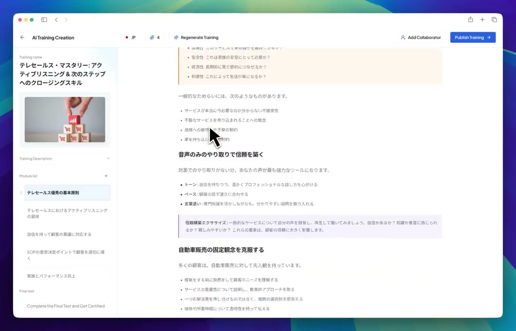The width and height of the screenshot is (516, 331).
Task: Click the bullet beginning サービスが本当に今必要なのか
Action: tap(231, 110)
